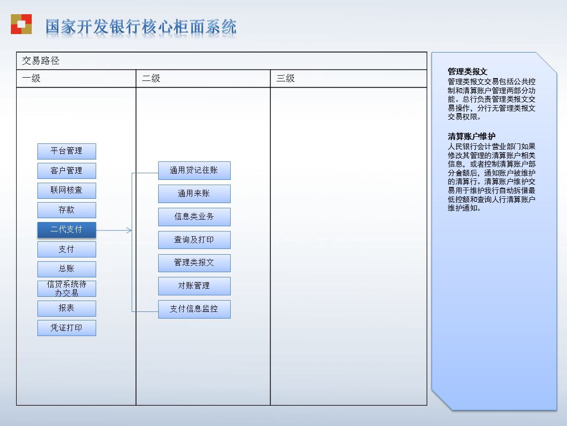Choose 通用贷记往账 in second-level list
567x426 pixels.
[x=194, y=170]
